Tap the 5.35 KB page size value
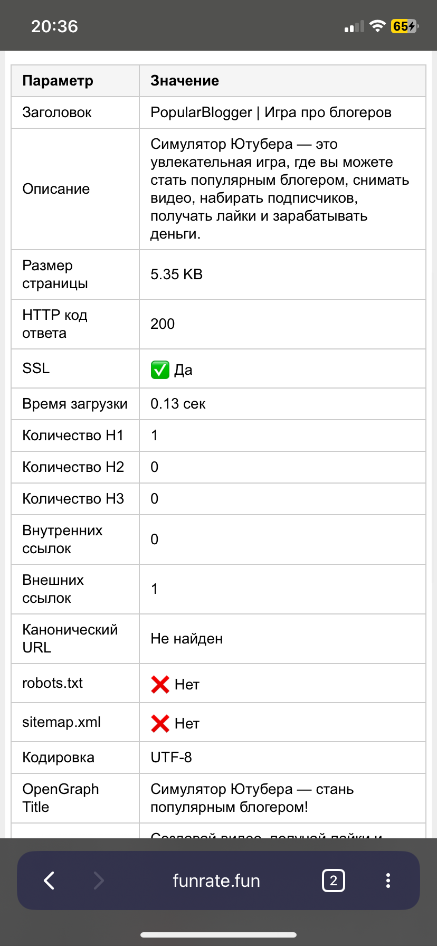Viewport: 437px width, 946px height. (176, 275)
